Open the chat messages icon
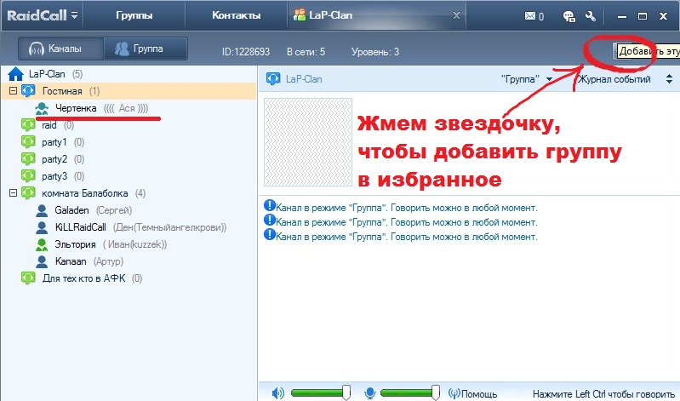The image size is (680, 401). pos(569,15)
